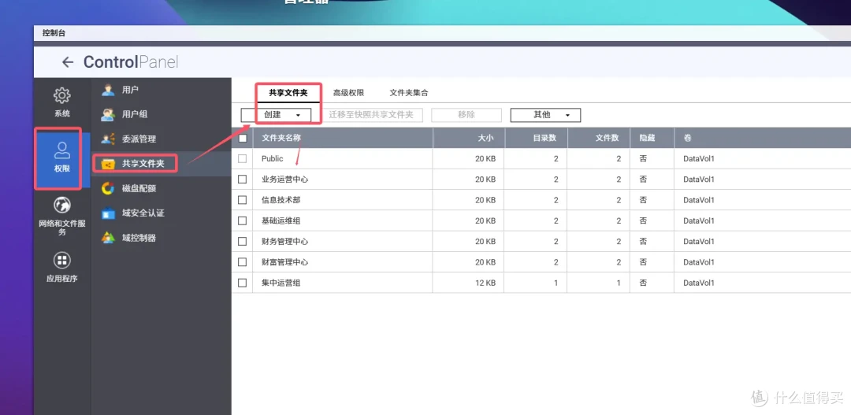The height and width of the screenshot is (415, 851).
Task: Click the 磁盘配额 quota icon
Action: pyautogui.click(x=108, y=188)
